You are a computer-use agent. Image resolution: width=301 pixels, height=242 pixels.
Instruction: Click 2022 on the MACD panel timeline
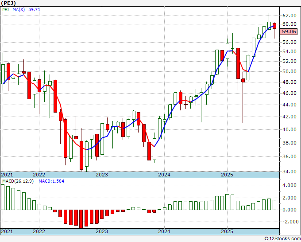[x=39, y=231]
